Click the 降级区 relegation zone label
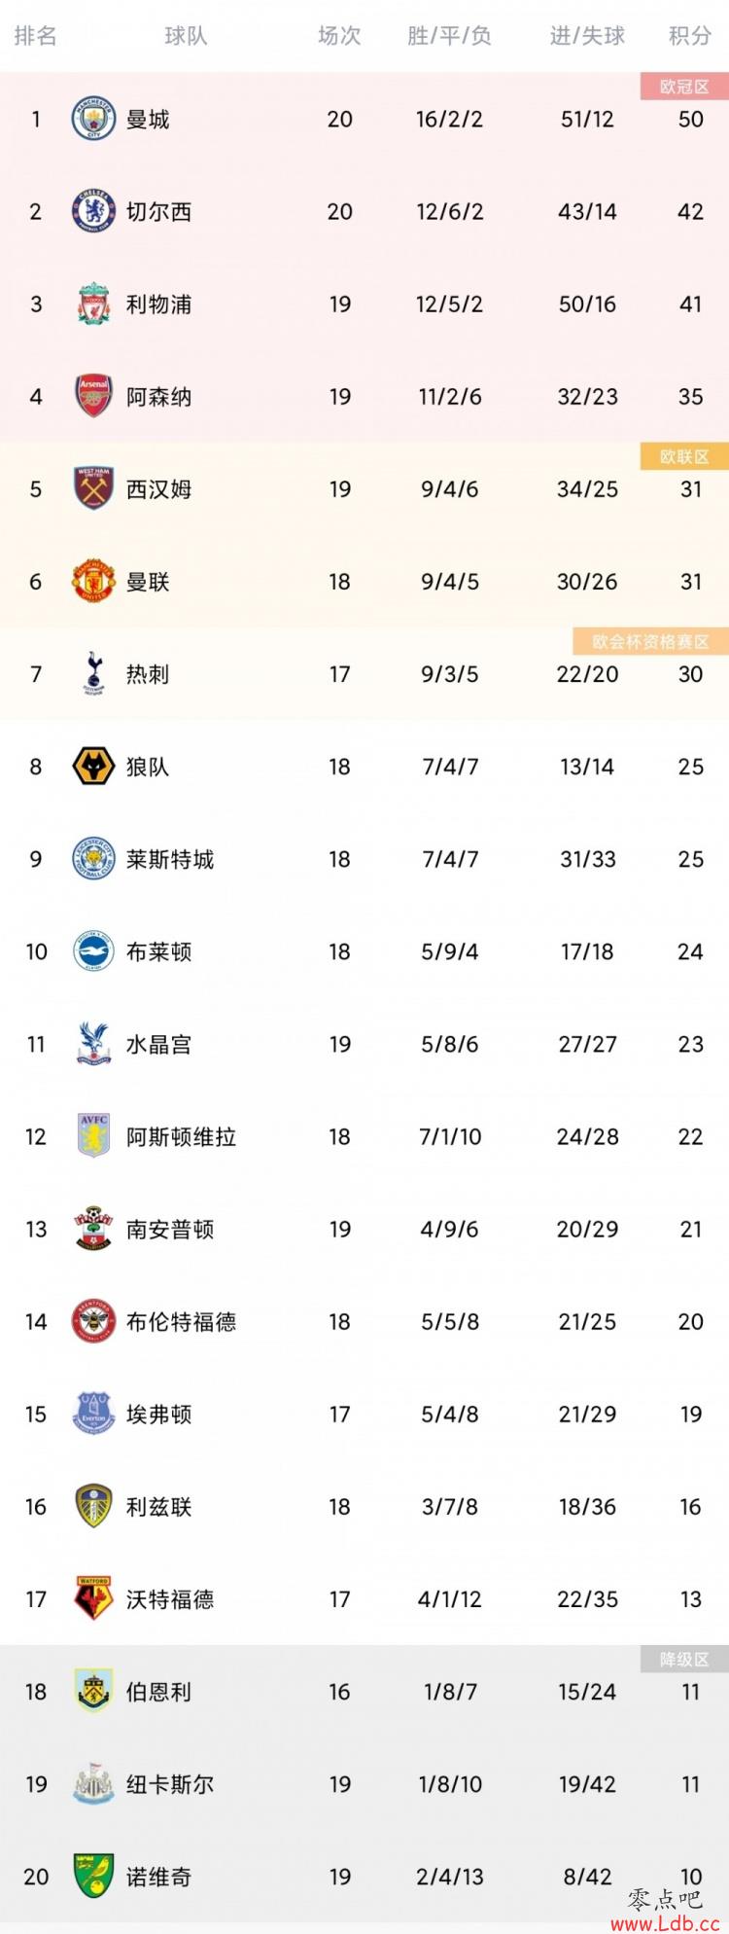Screen dimensions: 729x1934 click(x=684, y=1660)
